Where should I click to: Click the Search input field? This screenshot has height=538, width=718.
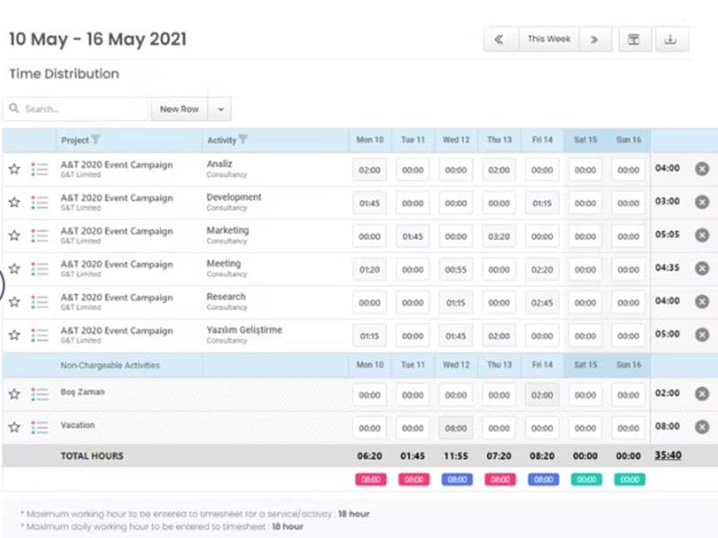click(81, 109)
